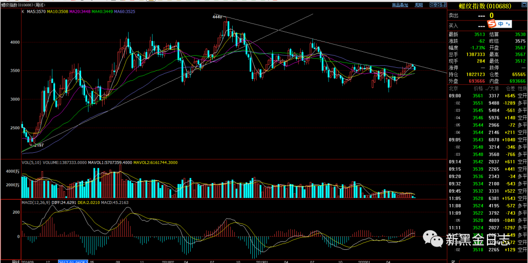Click the 买入 buy row label
Screen dimensions: 528x263
[453, 26]
